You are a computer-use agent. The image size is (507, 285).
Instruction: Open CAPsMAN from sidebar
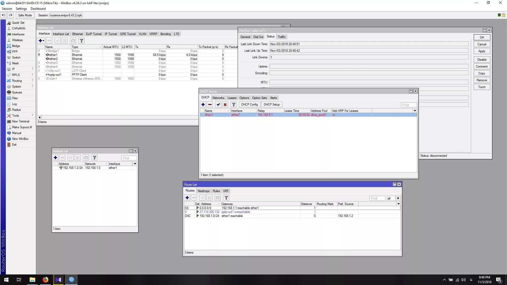tap(18, 28)
